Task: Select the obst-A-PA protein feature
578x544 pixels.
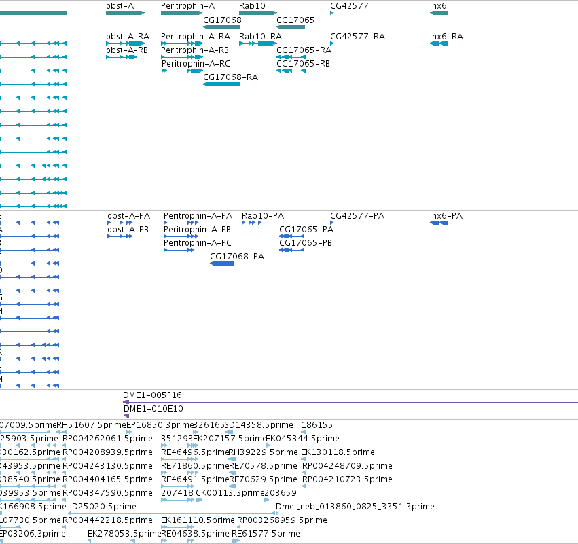Action: tap(120, 223)
